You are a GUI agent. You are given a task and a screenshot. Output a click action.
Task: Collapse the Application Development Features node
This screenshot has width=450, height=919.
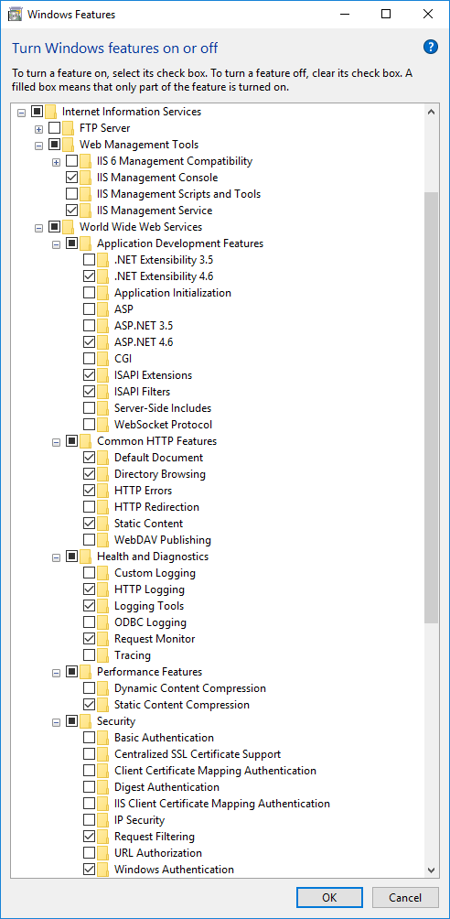tap(57, 243)
